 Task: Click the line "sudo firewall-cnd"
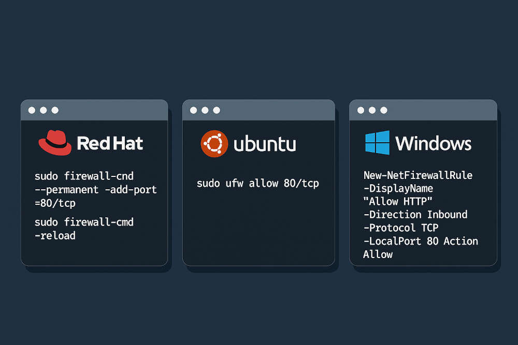84,176
